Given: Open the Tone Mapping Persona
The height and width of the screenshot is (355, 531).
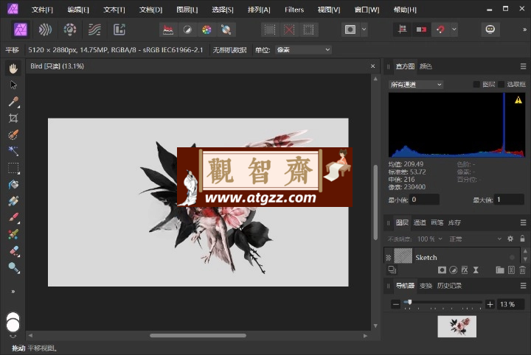Looking at the screenshot, I should tap(94, 29).
